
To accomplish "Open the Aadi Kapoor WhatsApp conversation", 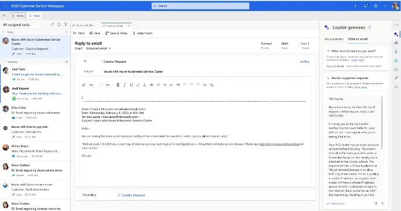I will click(x=35, y=94).
